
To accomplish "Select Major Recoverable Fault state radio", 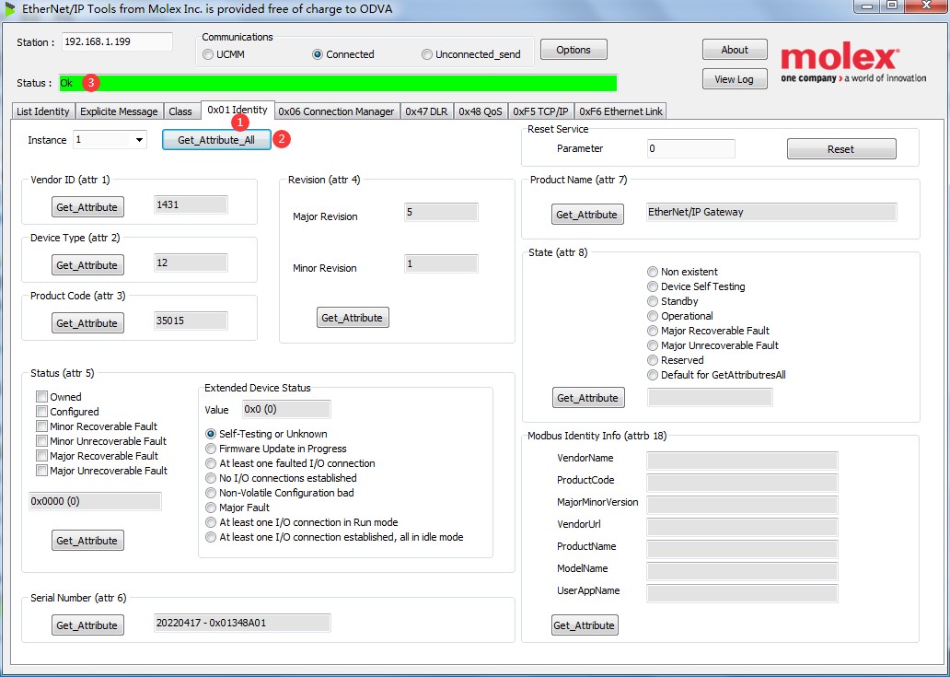I will (653, 331).
